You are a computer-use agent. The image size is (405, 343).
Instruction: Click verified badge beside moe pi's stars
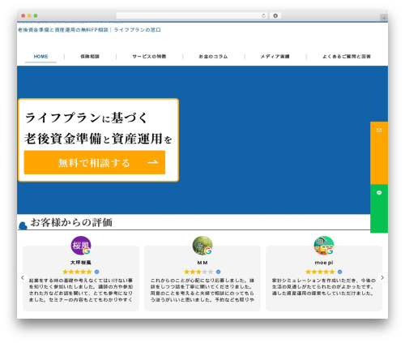point(339,272)
